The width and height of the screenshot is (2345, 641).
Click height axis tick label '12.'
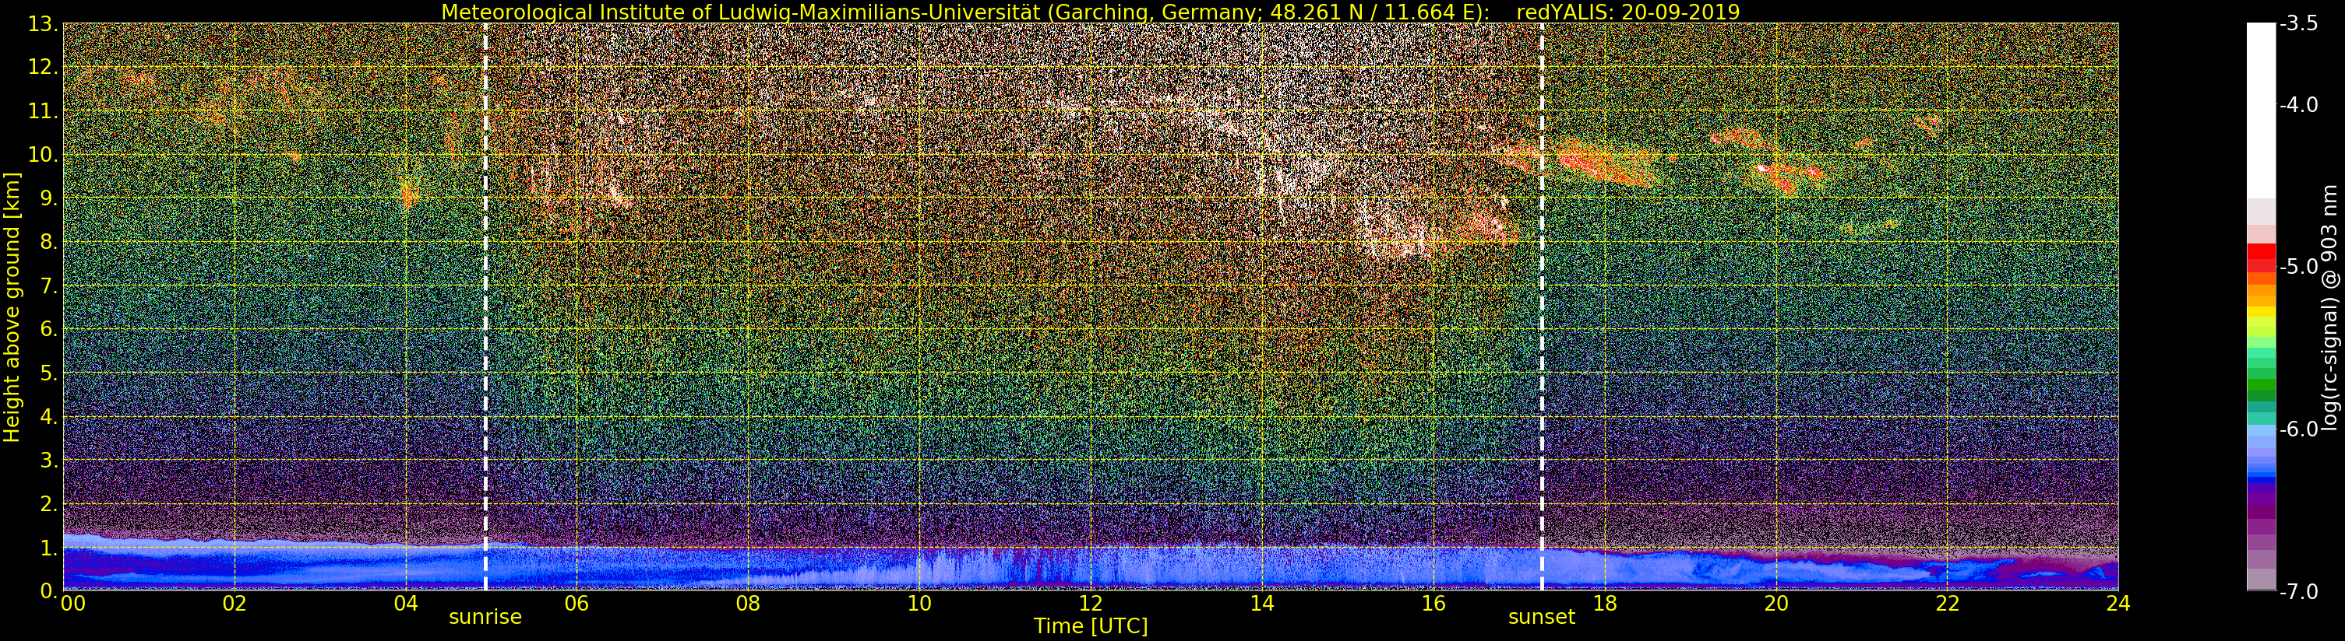coord(44,67)
